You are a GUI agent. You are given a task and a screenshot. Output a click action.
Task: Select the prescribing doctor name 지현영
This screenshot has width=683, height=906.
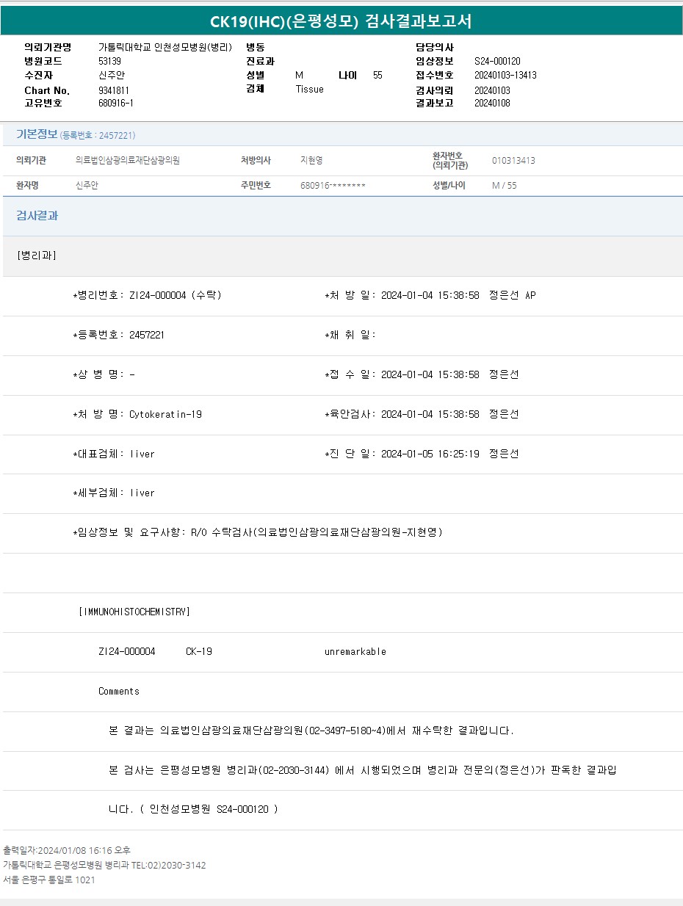(x=311, y=160)
